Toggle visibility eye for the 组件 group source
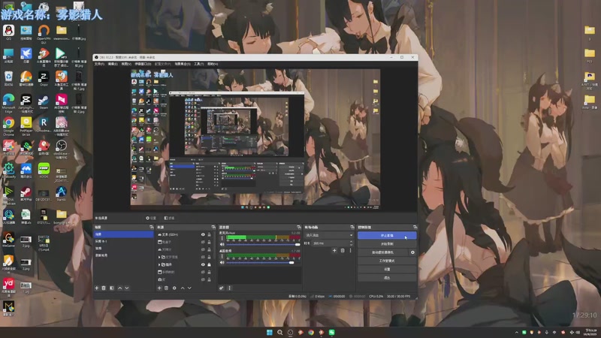The width and height of the screenshot is (601, 338). click(203, 264)
